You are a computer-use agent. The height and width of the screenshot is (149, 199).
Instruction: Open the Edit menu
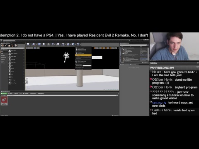tap(4, 42)
